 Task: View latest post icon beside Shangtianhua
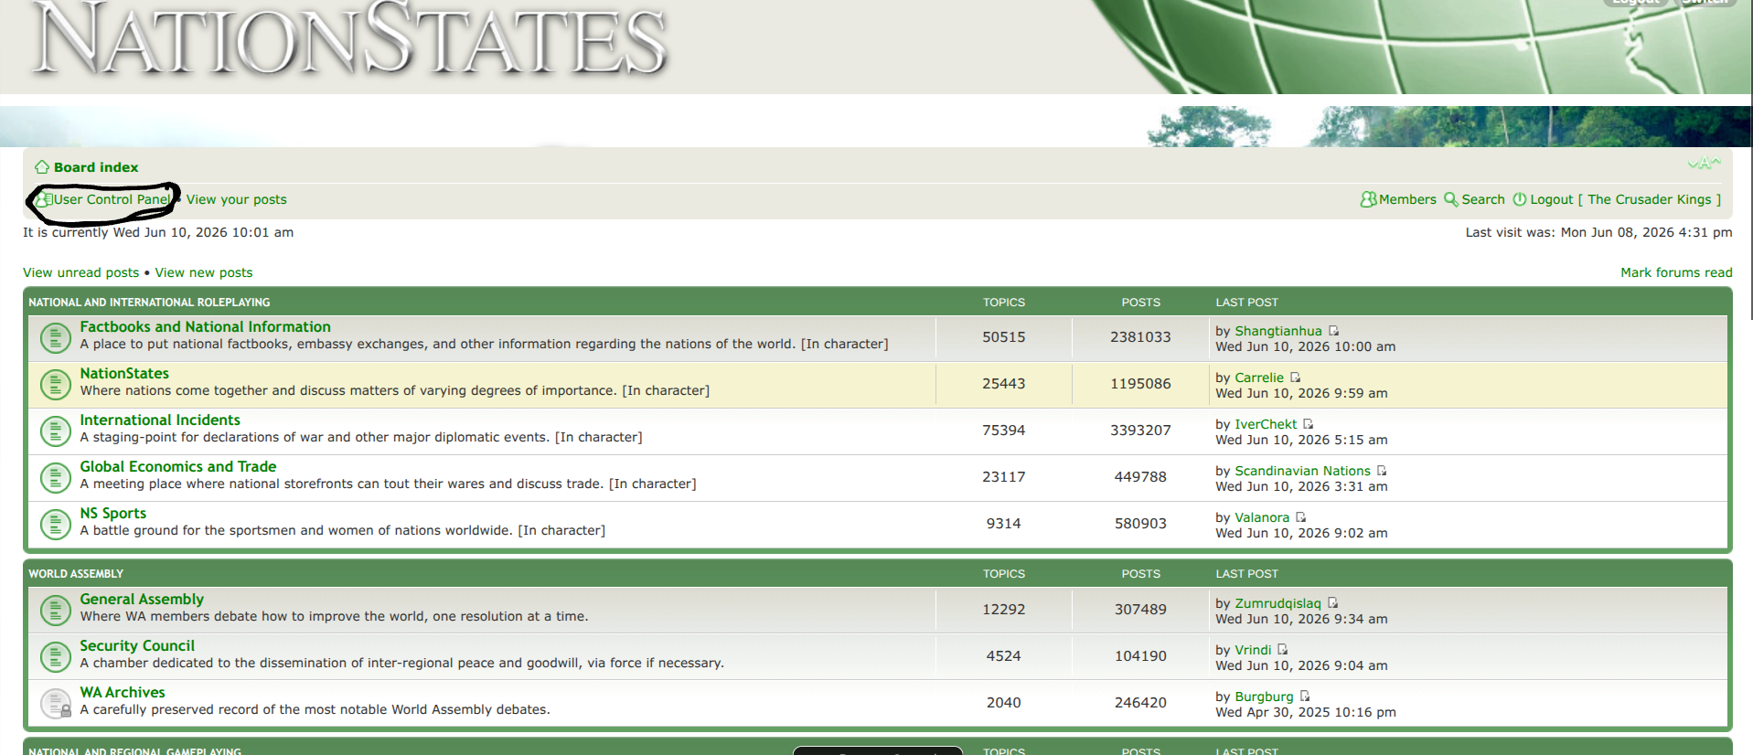[x=1333, y=331]
